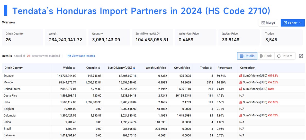Click comparison chart icon in United States row
The height and width of the screenshot is (140, 306).
point(241,89)
